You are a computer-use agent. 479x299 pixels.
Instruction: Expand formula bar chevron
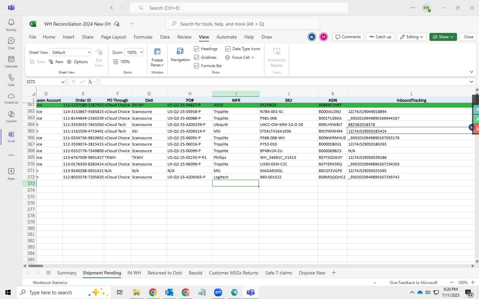point(471,82)
